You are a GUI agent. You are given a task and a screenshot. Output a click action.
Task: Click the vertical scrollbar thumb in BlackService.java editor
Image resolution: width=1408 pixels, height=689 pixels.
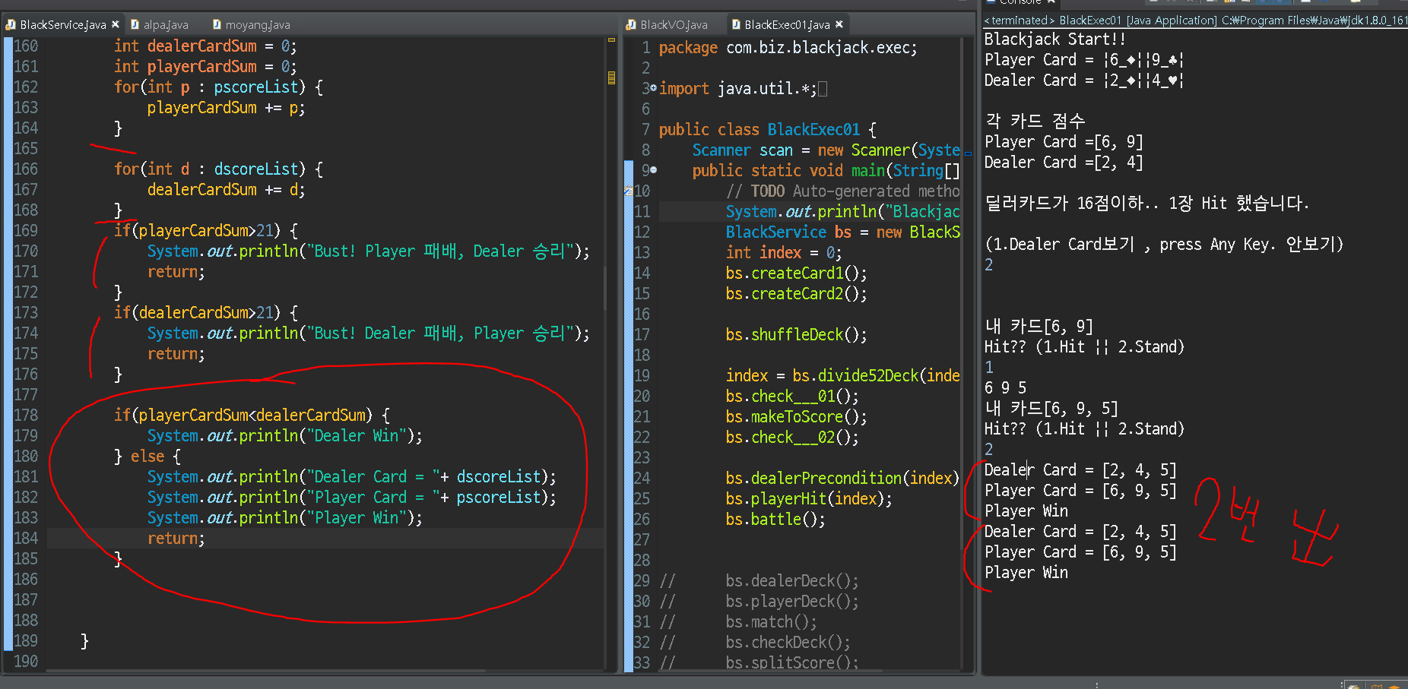click(x=605, y=289)
